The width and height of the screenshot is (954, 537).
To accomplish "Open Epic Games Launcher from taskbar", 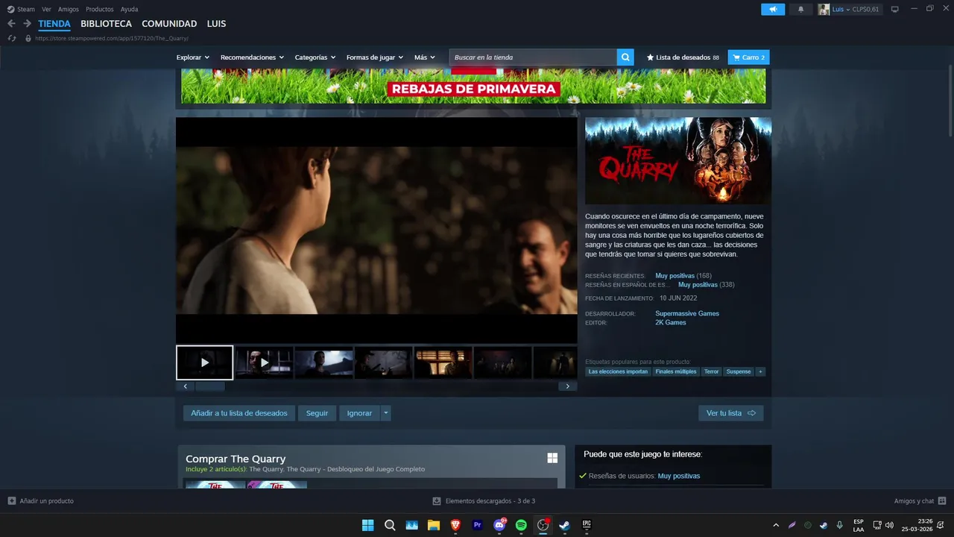I will click(587, 525).
